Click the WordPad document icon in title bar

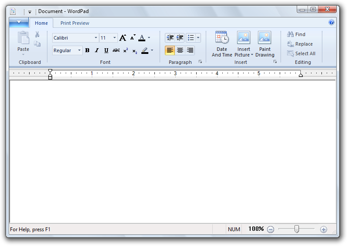pos(13,11)
